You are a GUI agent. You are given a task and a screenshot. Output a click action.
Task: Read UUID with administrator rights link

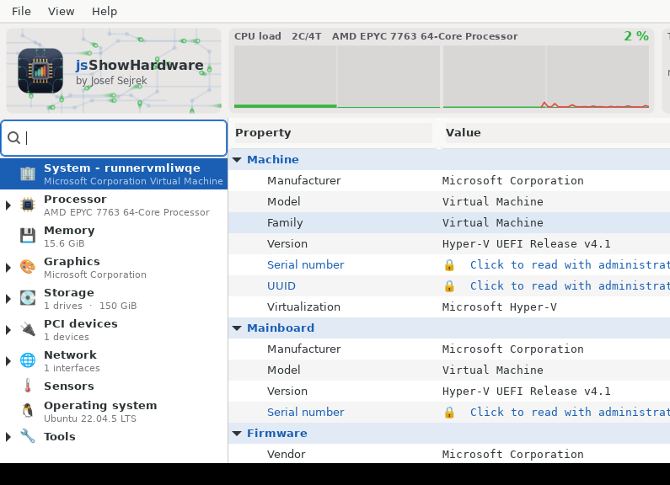[x=570, y=285]
